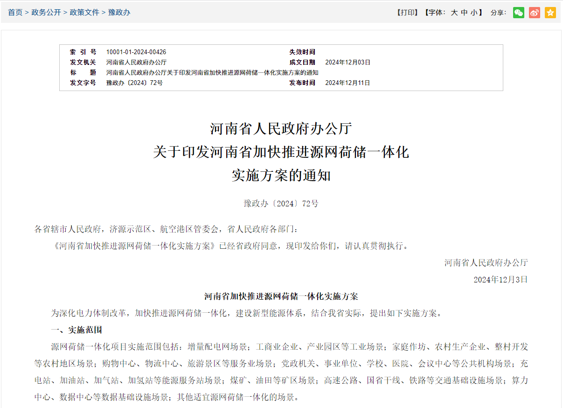Click the 发布时间 value 2024年12月11日
Screen dimensions: 563x408
pyautogui.click(x=348, y=83)
